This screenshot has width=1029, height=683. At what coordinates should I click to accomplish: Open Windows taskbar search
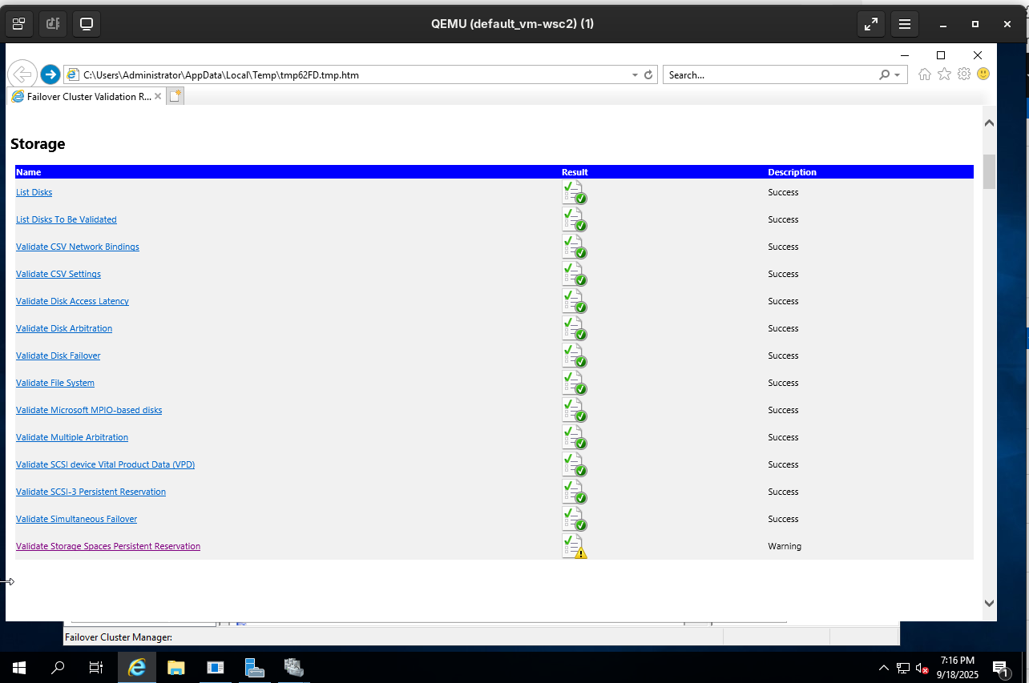pos(58,667)
